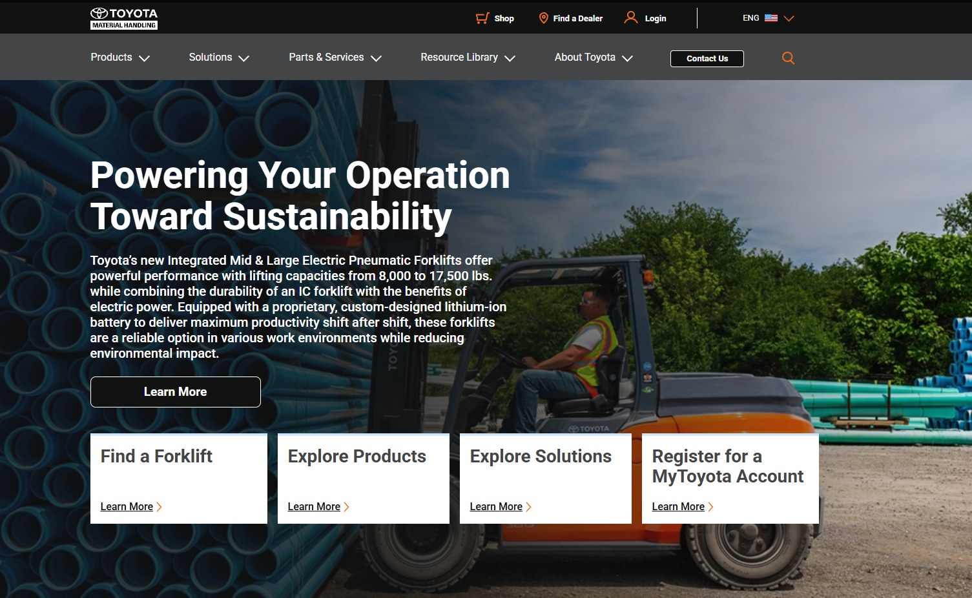The height and width of the screenshot is (598, 972).
Task: Open the Find a Dealer link
Action: [578, 19]
